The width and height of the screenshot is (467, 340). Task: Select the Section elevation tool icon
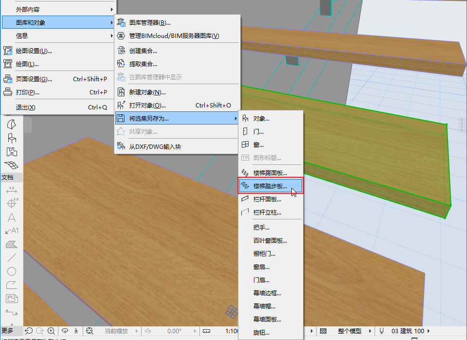click(x=12, y=313)
